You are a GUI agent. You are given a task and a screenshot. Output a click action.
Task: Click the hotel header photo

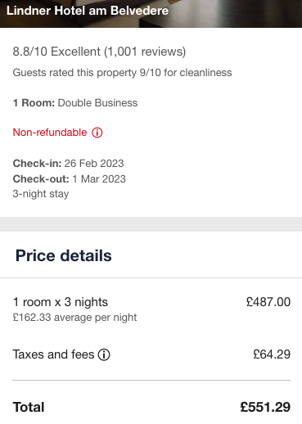(151, 14)
